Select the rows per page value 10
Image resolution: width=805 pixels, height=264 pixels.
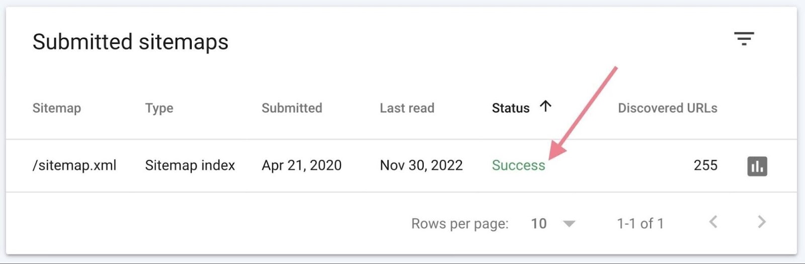click(539, 223)
